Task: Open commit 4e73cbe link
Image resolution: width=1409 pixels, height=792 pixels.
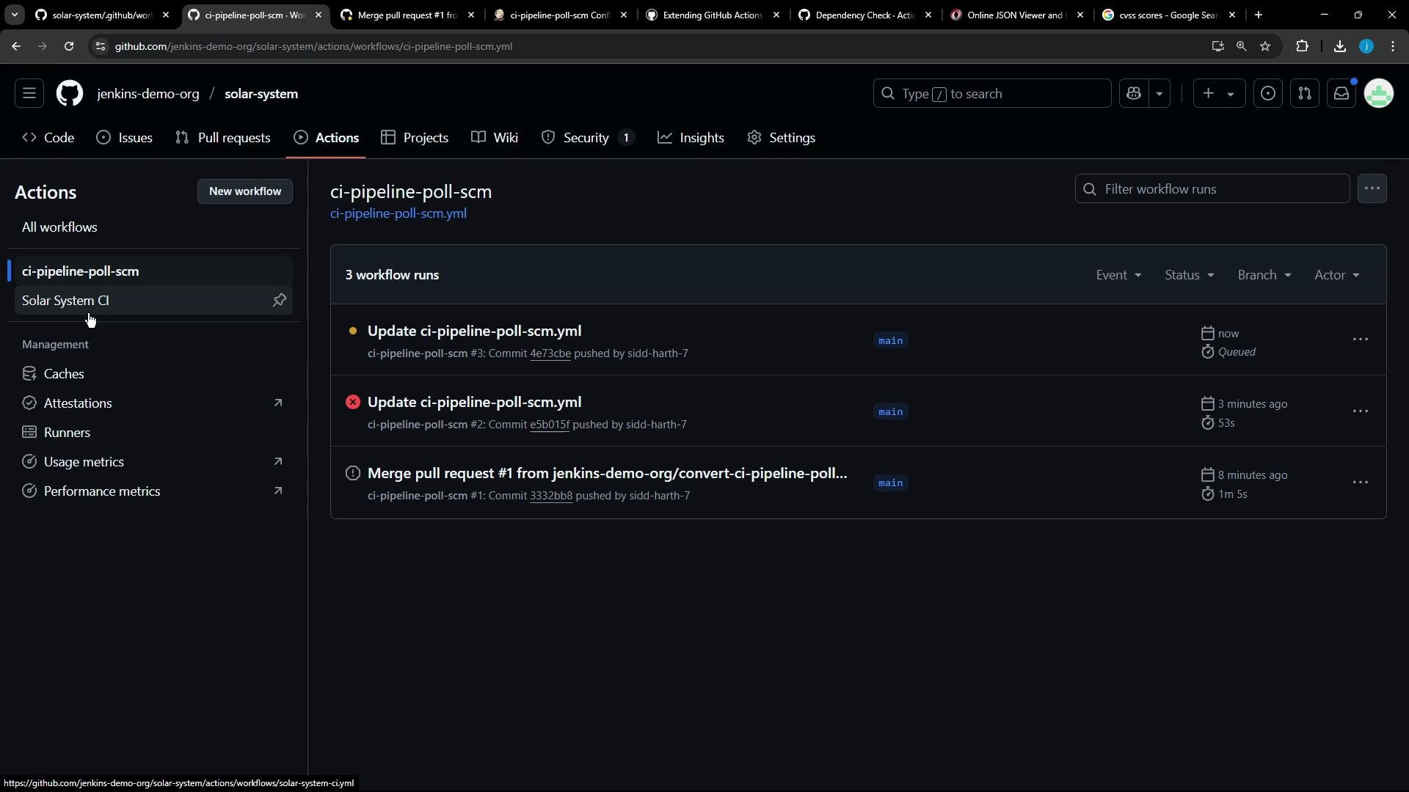Action: click(x=550, y=353)
